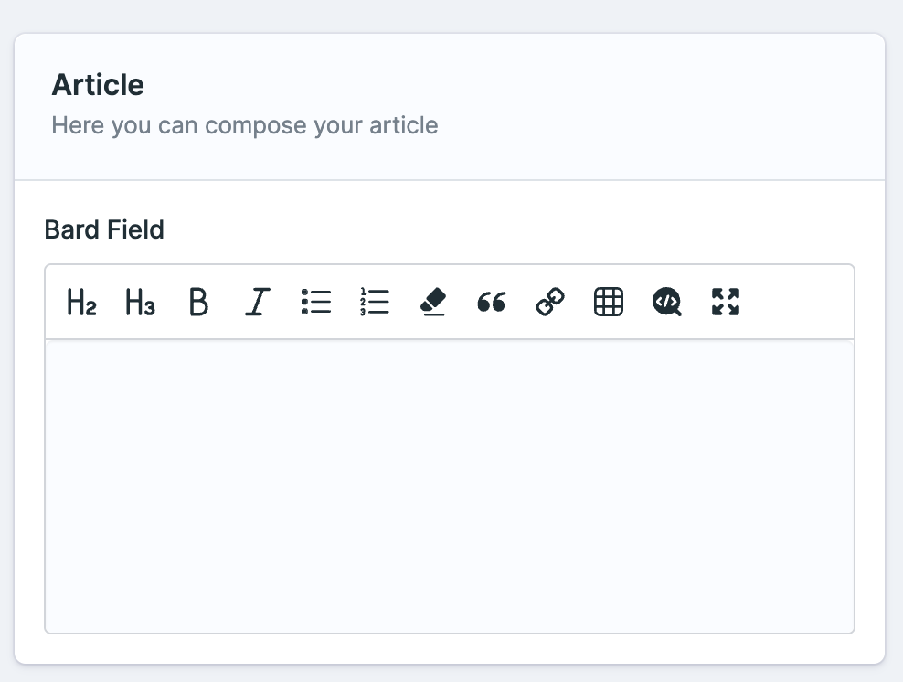Insert a hyperlink
This screenshot has width=903, height=682.
tap(549, 302)
